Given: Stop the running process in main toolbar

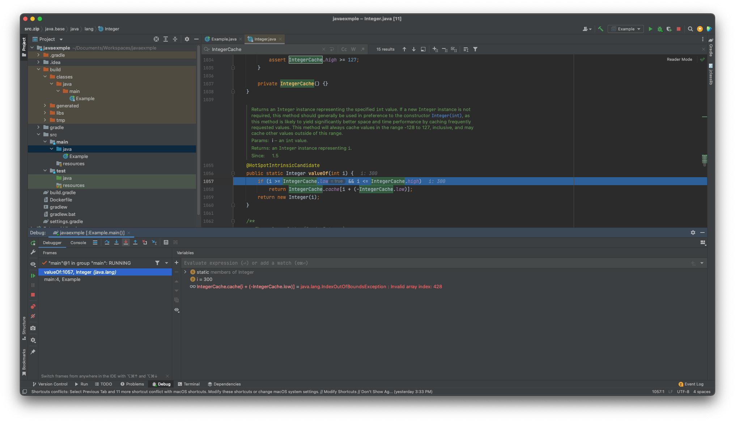Looking at the screenshot, I should coord(679,29).
